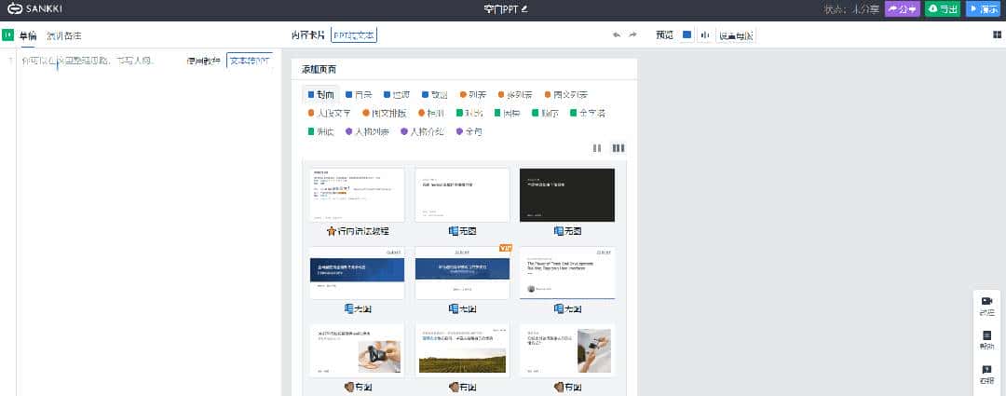Open the usage tutorial link
The image size is (1006, 396).
[203, 61]
